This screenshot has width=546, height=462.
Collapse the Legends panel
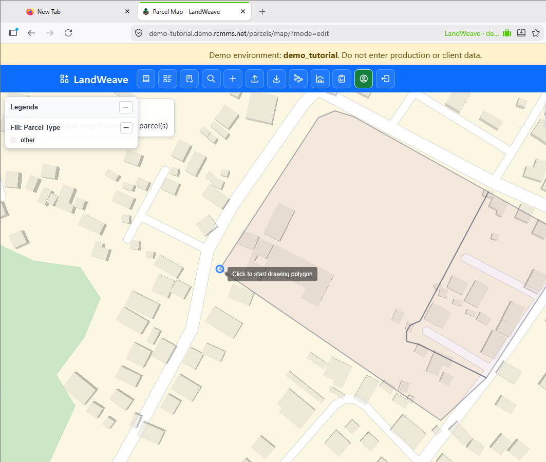pos(126,107)
